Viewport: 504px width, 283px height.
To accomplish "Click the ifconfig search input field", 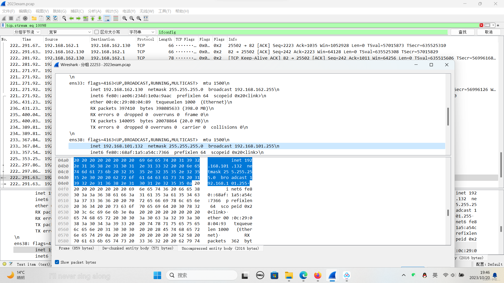I will (x=302, y=32).
